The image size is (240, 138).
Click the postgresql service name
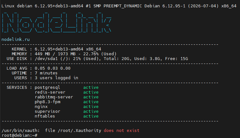[47, 88]
